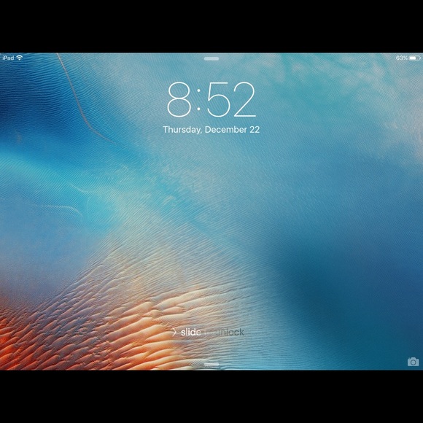The image size is (423, 423).
Task: Click the arrow beside slide to unlock
Action: (174, 332)
